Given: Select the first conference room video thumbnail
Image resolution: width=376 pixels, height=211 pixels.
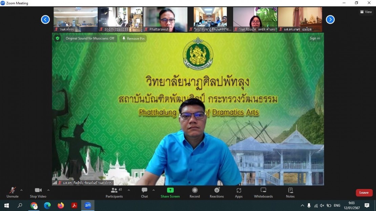Looking at the screenshot, I should (x=76, y=19).
